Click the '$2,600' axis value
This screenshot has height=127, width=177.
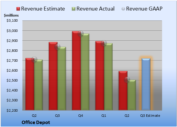pyautogui.click(x=12, y=70)
